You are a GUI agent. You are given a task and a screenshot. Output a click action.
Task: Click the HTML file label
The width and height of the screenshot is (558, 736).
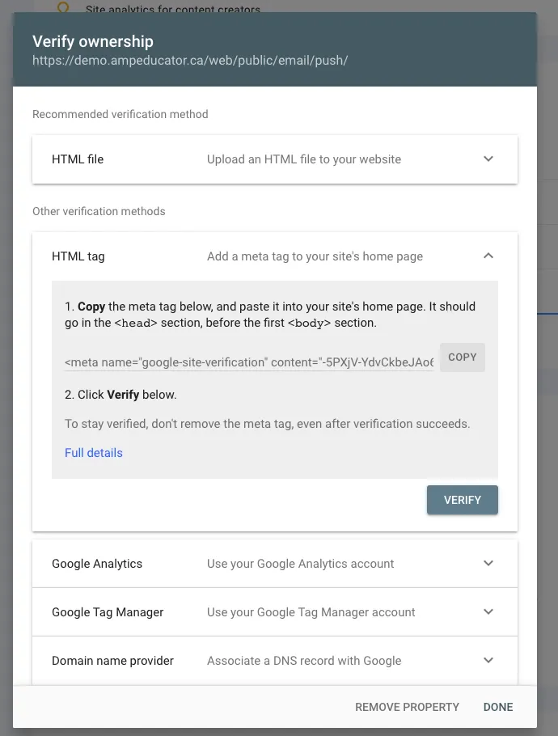click(78, 159)
